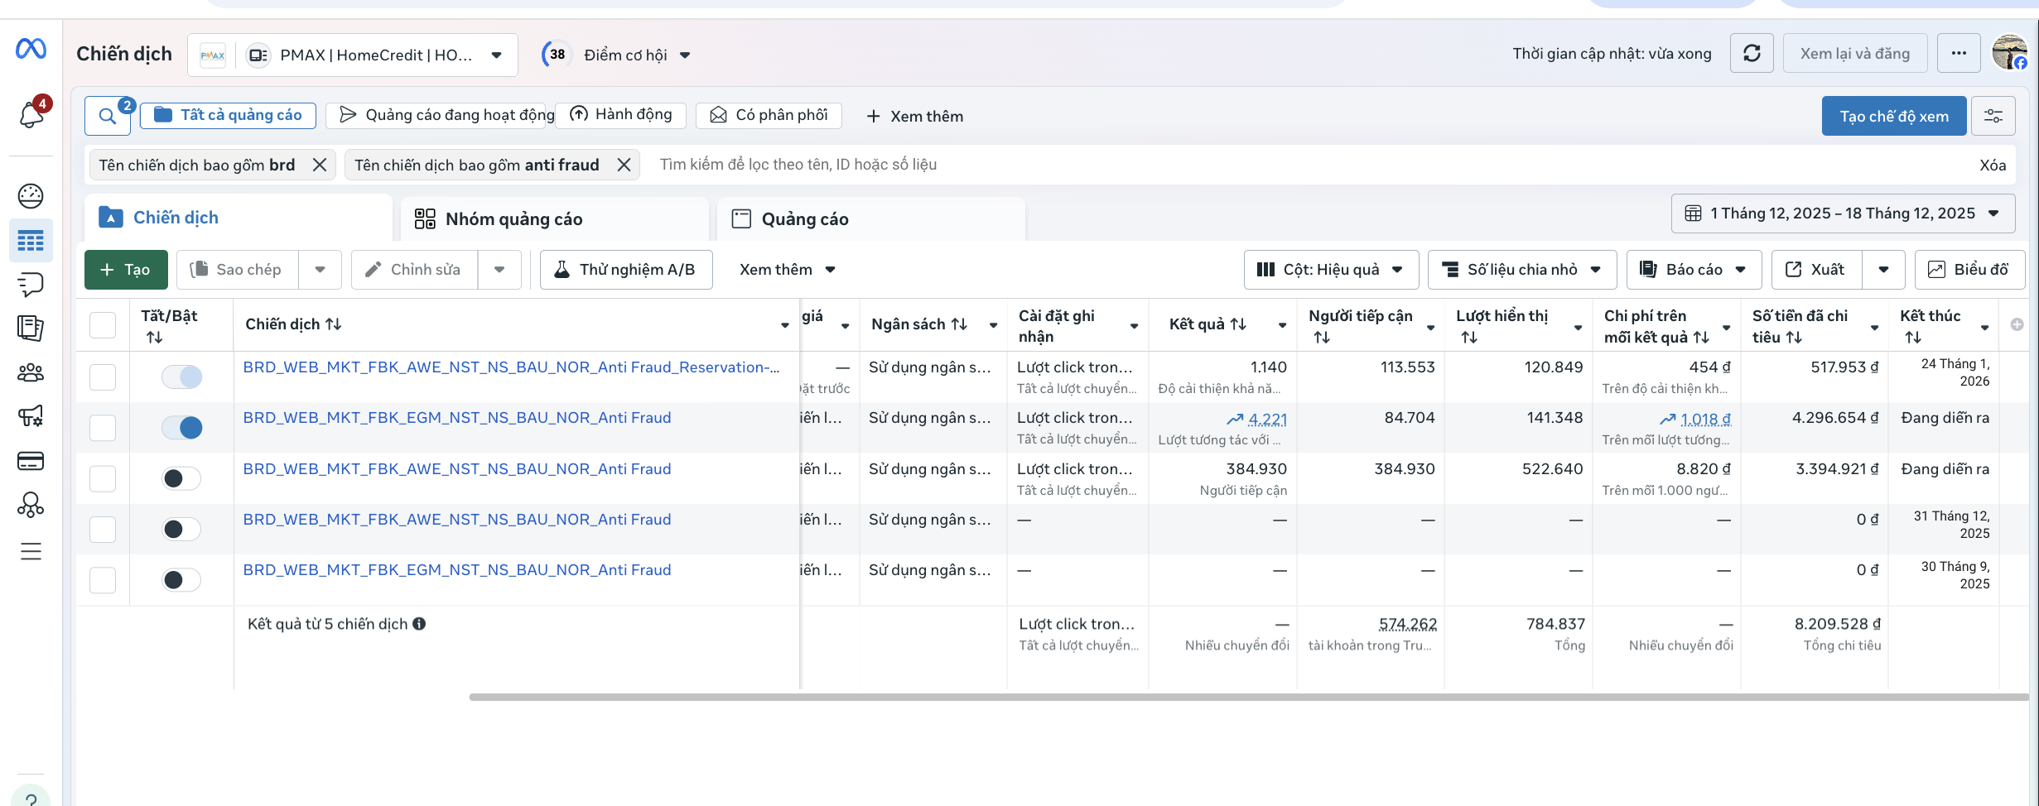Open notifications bell in sidebar
This screenshot has height=806, width=2039.
coord(31,114)
